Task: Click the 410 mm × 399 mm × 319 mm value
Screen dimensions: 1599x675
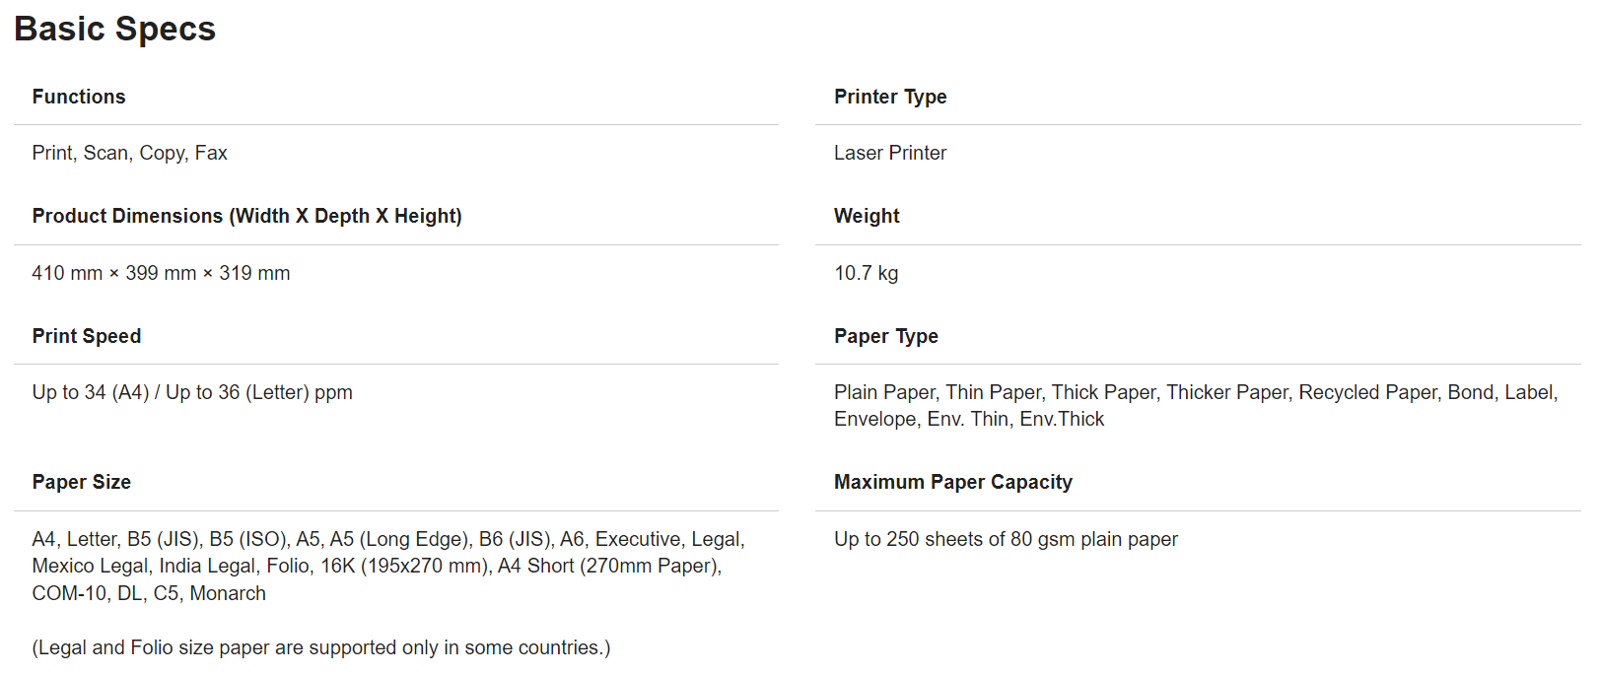Action: coord(161,273)
